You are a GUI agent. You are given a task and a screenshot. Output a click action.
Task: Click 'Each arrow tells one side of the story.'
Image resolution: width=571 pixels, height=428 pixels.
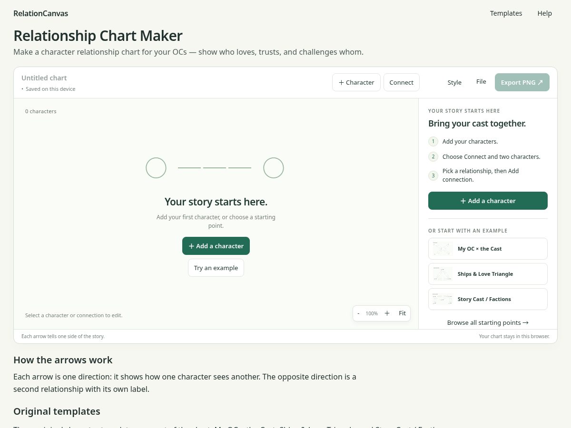[x=63, y=336]
